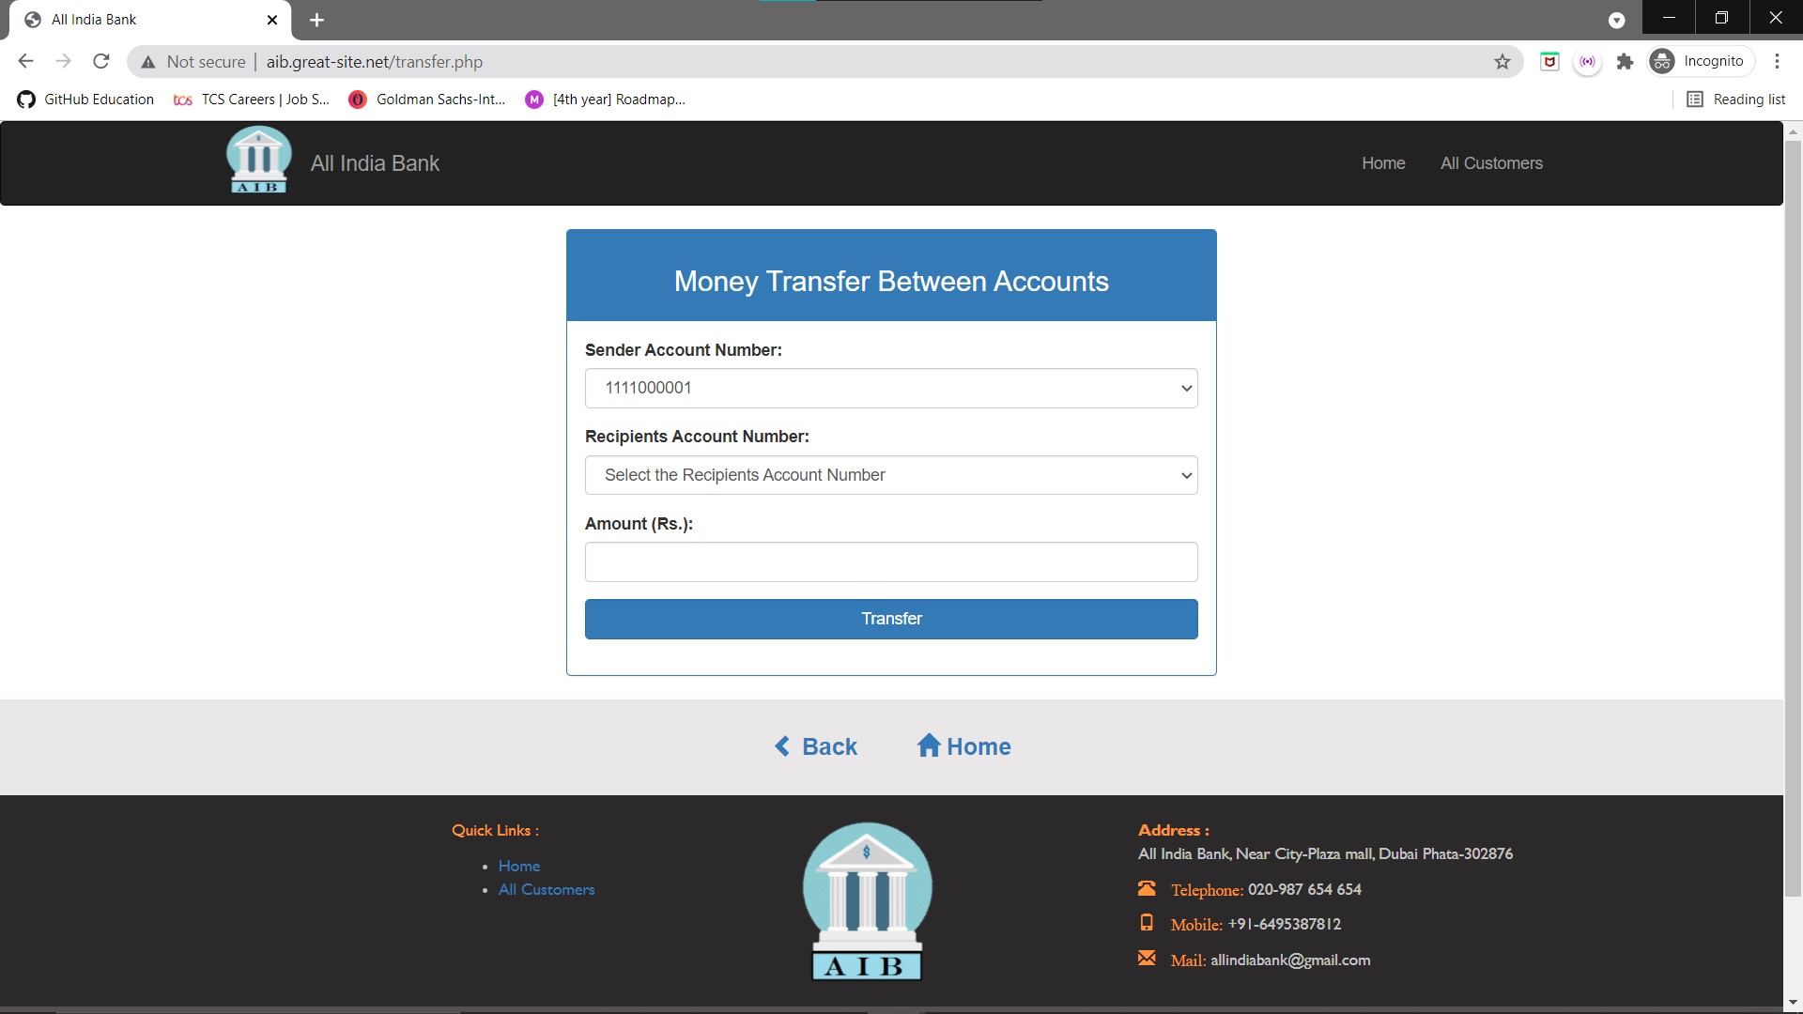Click the AIB logo in the navbar
Image resolution: width=1803 pixels, height=1014 pixels.
coord(258,161)
